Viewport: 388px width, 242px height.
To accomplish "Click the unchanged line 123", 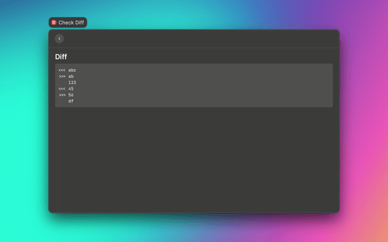I will [72, 83].
